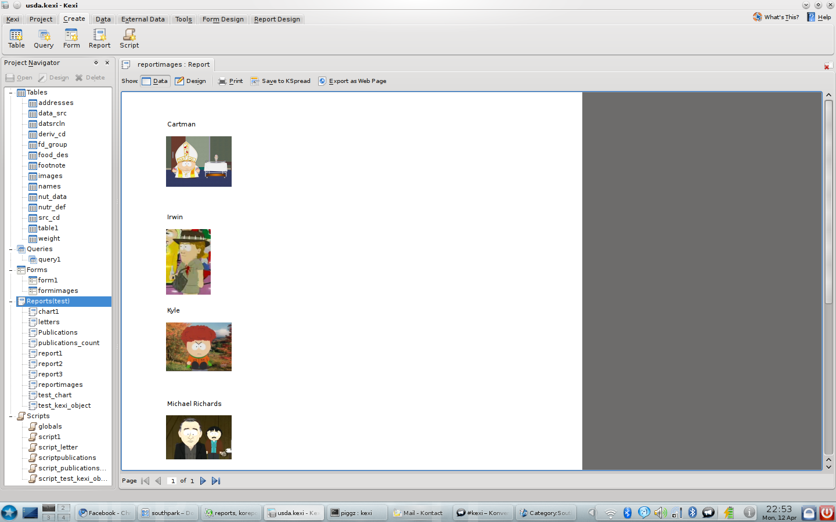Select the images table
This screenshot has height=522, width=836.
[x=50, y=176]
